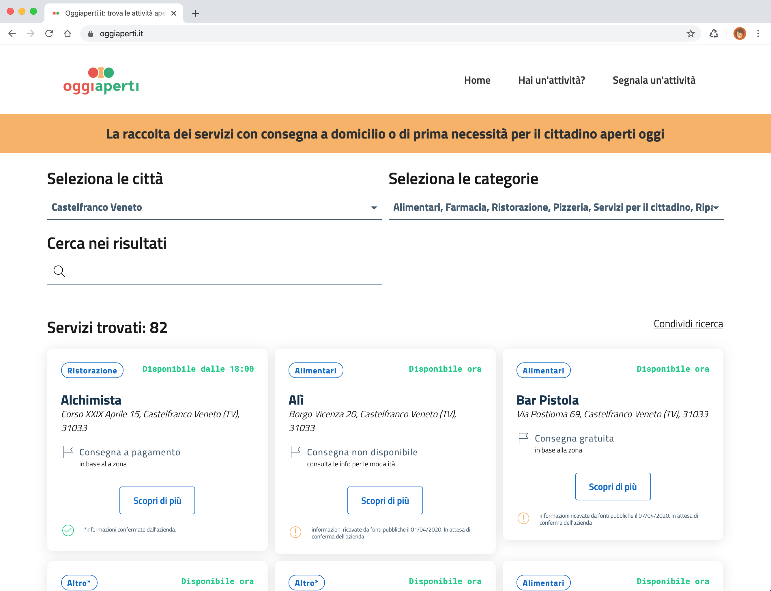Bookmark this page with the star
Viewport: 771px width, 591px height.
pos(690,33)
